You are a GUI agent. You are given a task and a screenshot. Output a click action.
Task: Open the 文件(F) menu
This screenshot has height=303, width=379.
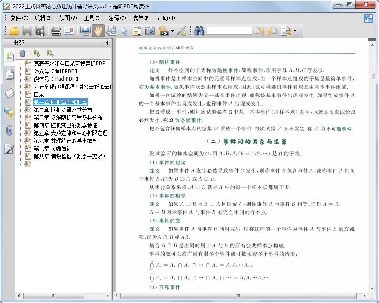(x=19, y=18)
